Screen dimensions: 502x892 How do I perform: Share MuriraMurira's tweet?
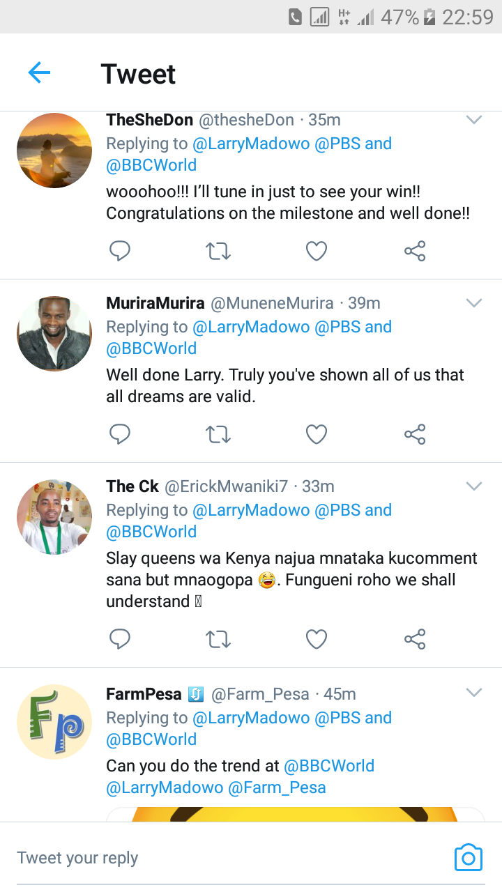[x=415, y=435]
